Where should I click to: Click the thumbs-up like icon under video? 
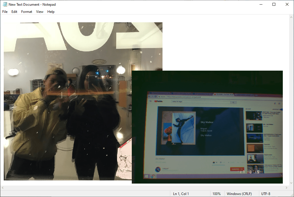pyautogui.click(x=214, y=162)
